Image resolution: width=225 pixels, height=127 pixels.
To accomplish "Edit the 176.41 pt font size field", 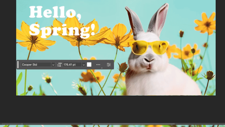I will 72,65.
